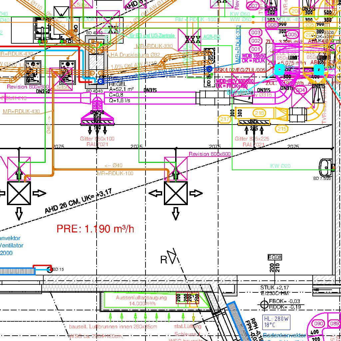341x341 pixels.
Task: Click the magenta oval tag "090"
Action: coord(318,323)
